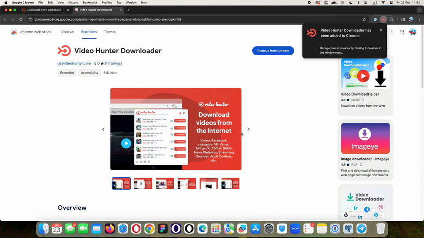Screen dimensions: 424x238
Task: Open Safari from the dock
Action: 123,229
